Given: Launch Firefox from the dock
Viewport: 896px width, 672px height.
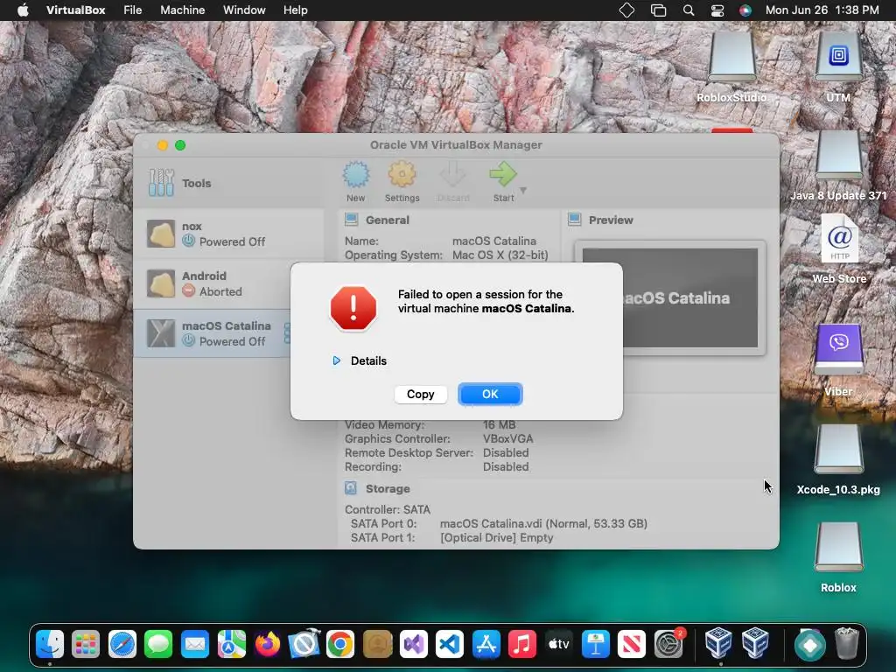Looking at the screenshot, I should click(268, 645).
